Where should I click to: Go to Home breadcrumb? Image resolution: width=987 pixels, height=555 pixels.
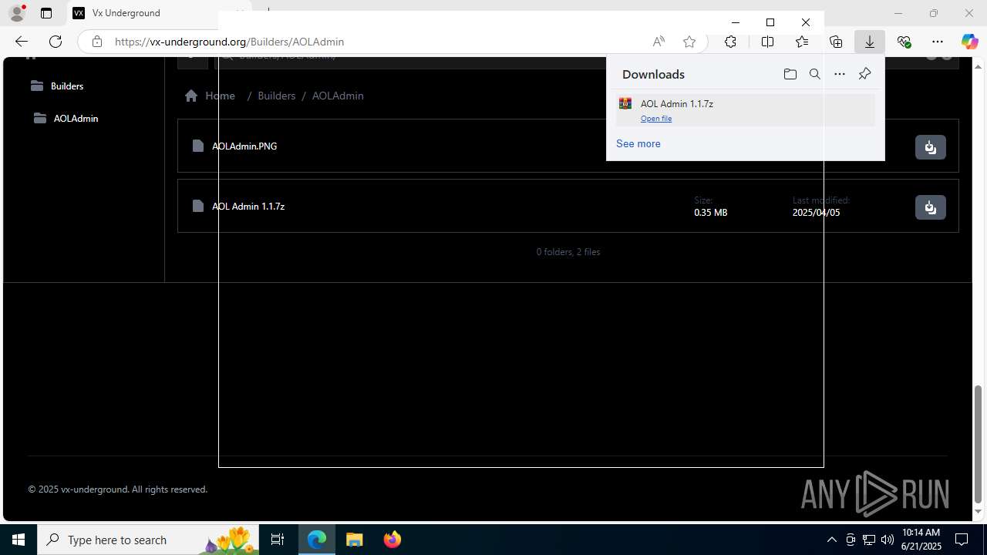click(210, 96)
